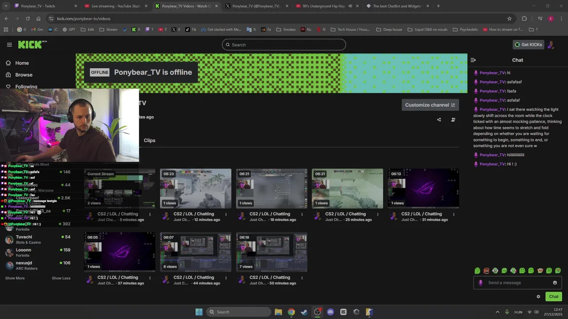This screenshot has width=568, height=319.
Task: Open emoji picker in chat input
Action: (555, 283)
